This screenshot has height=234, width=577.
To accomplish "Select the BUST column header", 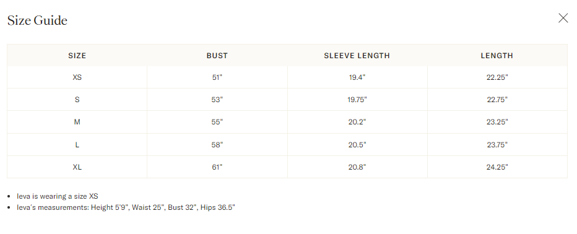I will click(x=217, y=56).
